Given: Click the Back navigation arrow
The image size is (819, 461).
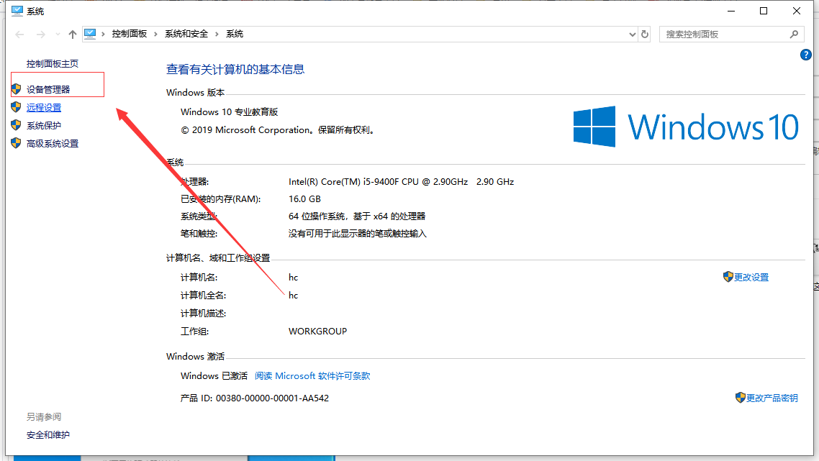Looking at the screenshot, I should pyautogui.click(x=20, y=35).
